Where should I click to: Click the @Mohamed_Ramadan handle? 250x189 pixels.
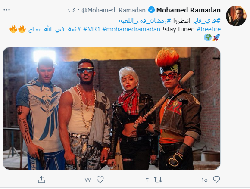[x=113, y=10]
